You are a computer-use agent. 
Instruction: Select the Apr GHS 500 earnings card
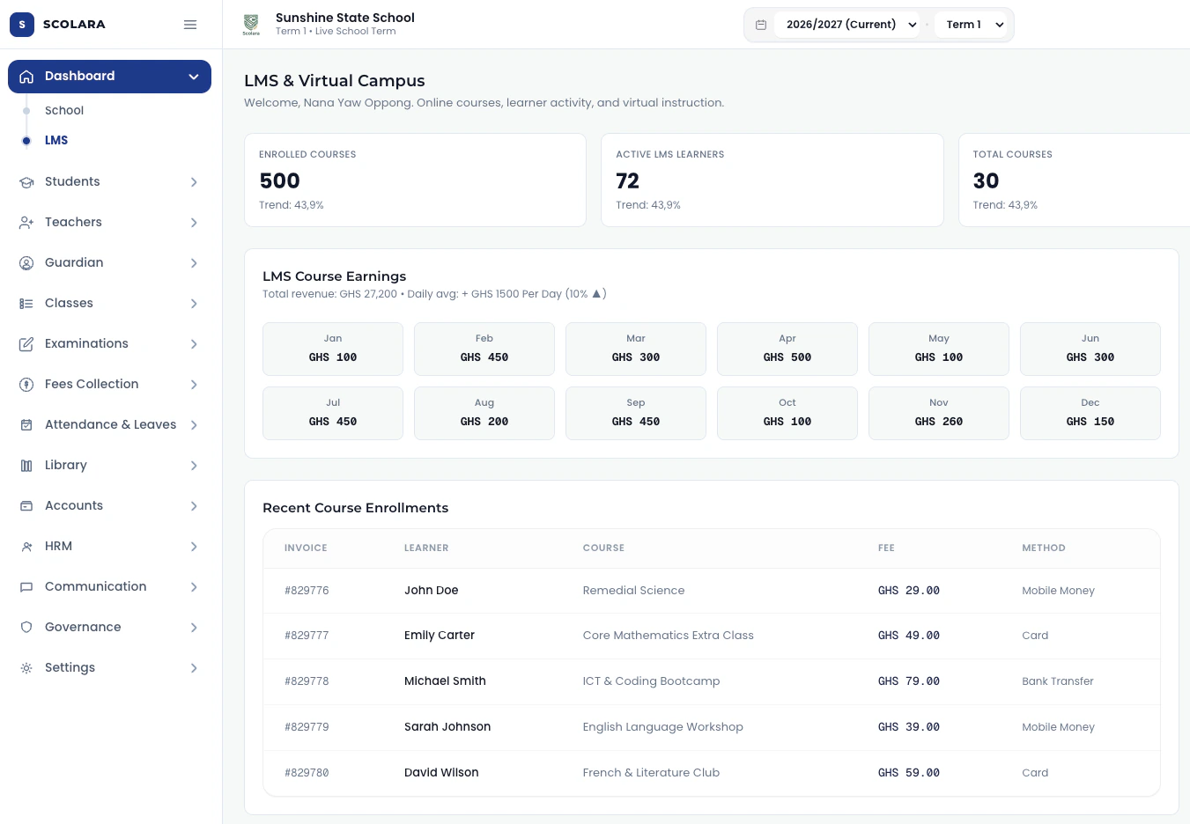(x=787, y=349)
